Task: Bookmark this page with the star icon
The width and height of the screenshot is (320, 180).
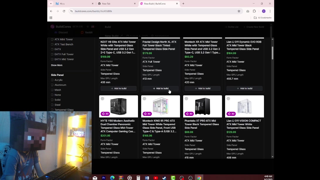Action: (239, 11)
